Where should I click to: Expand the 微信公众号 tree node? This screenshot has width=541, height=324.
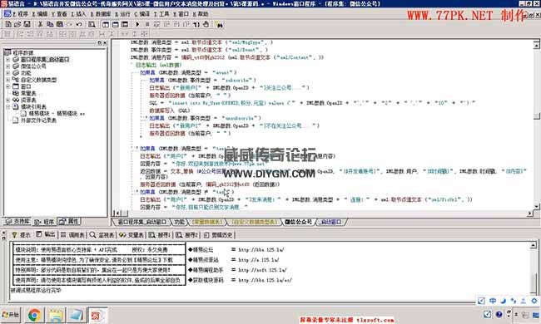7,66
